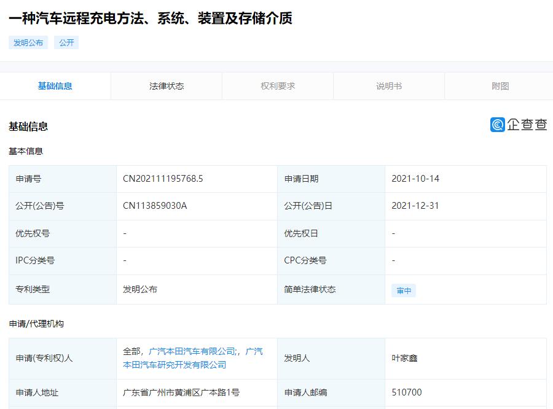Click the publication date 2021-12-31
The height and width of the screenshot is (409, 553).
click(x=415, y=206)
